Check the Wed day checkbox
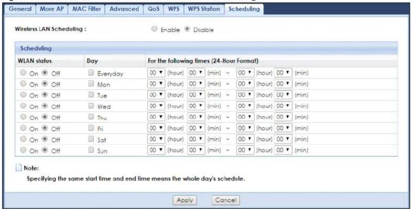411x209 pixels. [x=91, y=106]
